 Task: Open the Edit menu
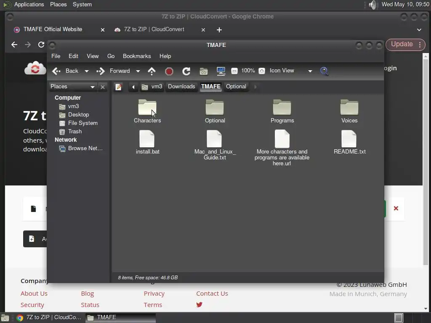(73, 56)
